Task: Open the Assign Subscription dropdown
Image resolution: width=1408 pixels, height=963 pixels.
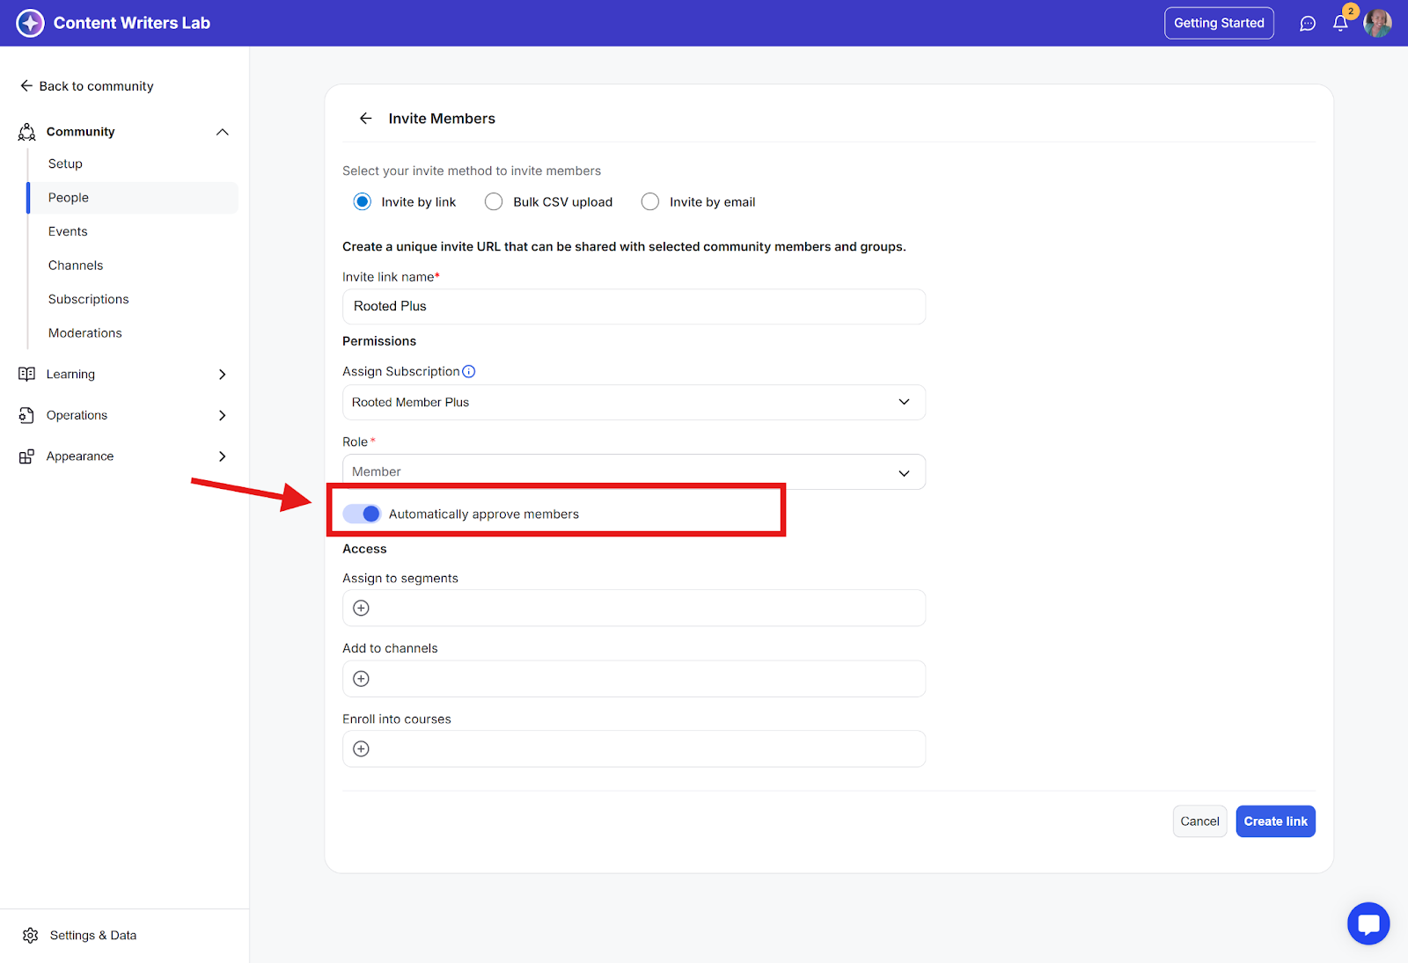Action: tap(634, 403)
